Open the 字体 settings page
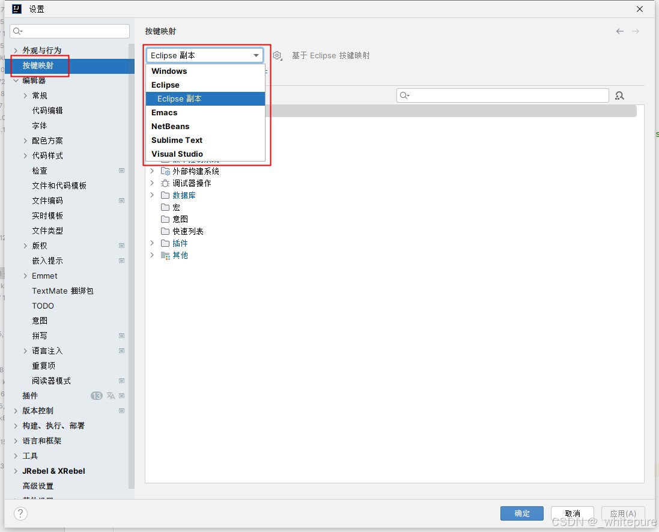The image size is (659, 532). coord(40,125)
